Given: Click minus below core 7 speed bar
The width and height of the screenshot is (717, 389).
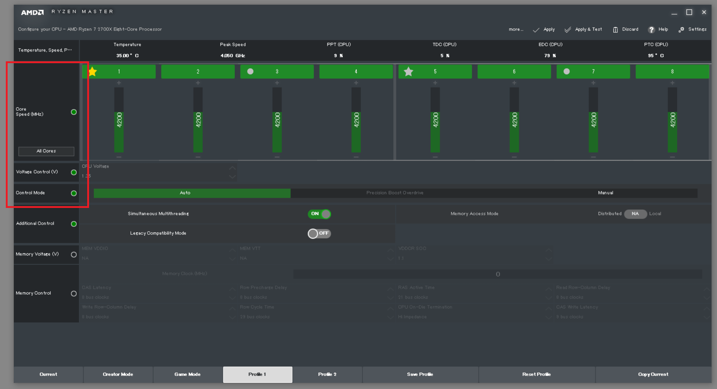Looking at the screenshot, I should (x=593, y=157).
